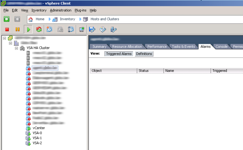Sort alarms by the Status column header
243x150 pixels.
pos(150,71)
